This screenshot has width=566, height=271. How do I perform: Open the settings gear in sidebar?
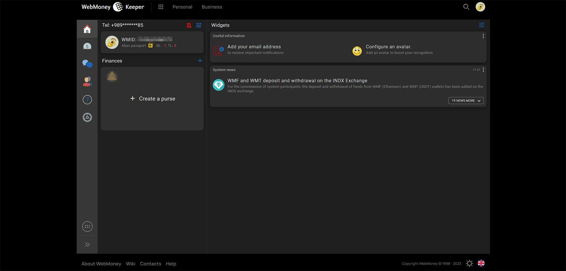click(87, 117)
